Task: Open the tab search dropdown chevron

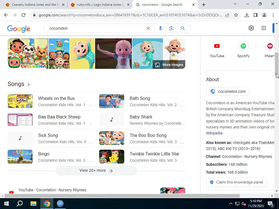Action: pos(235,4)
